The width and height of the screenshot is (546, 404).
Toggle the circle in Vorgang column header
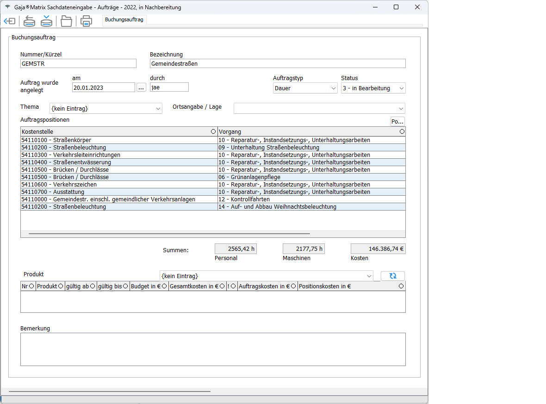[402, 132]
